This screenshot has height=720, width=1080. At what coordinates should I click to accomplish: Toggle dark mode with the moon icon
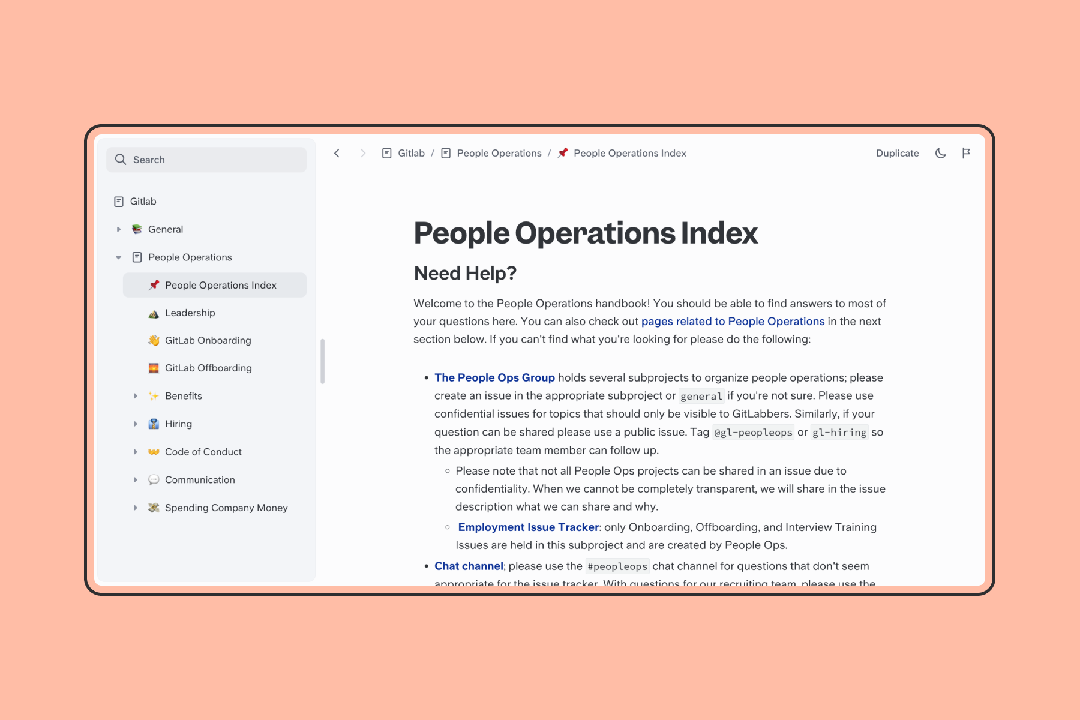click(x=940, y=154)
